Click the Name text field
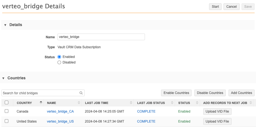 click(101, 37)
